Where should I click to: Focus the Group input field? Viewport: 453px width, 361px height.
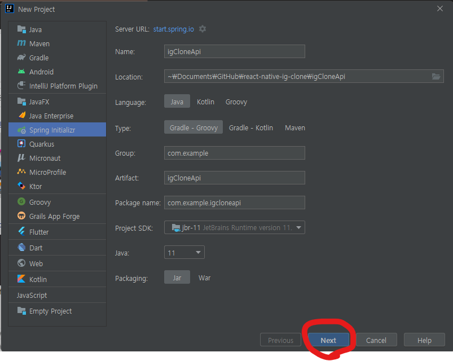[x=234, y=153]
